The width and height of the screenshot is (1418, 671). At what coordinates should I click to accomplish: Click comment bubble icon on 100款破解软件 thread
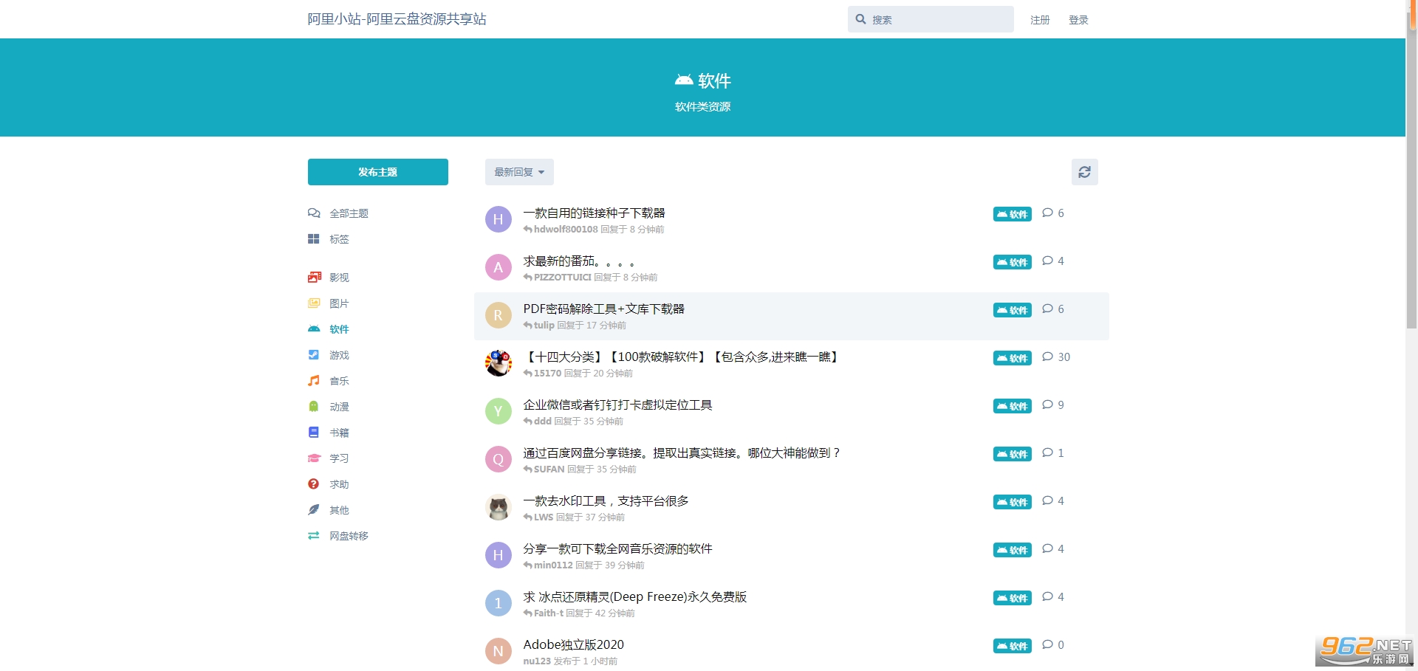(1047, 357)
